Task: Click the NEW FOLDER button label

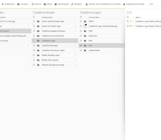Action: [63, 4]
